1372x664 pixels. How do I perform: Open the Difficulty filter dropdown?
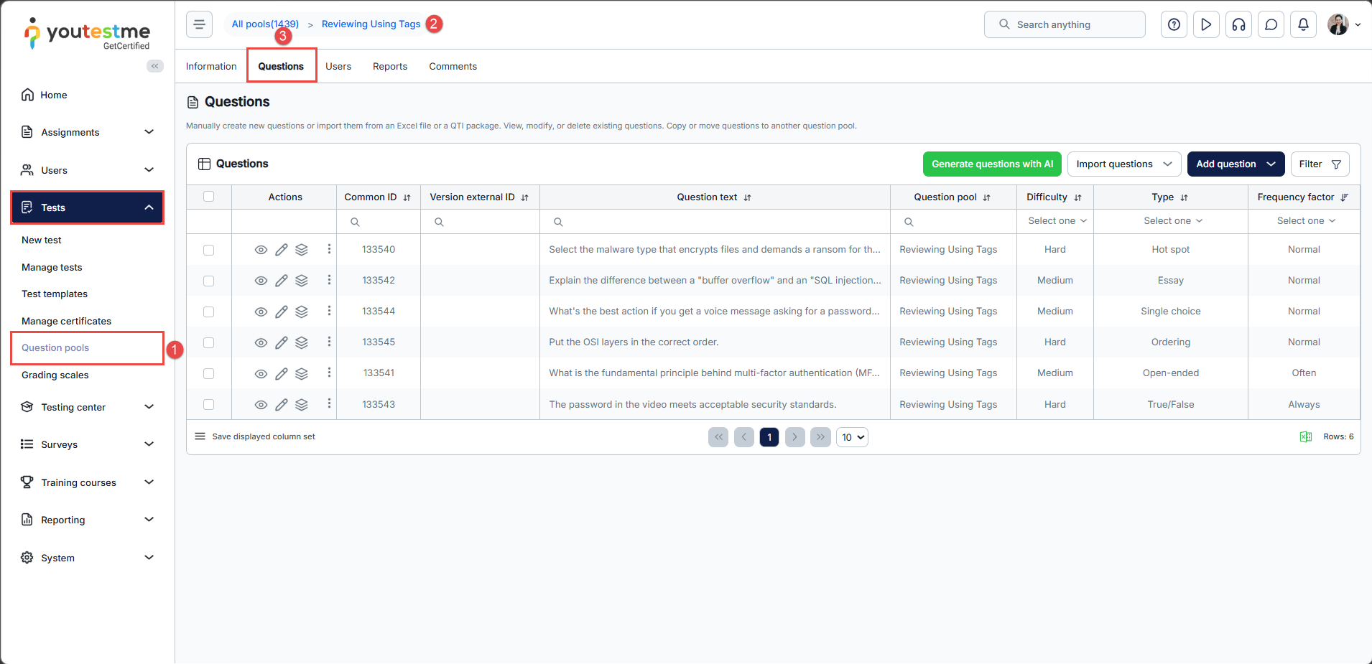pos(1057,221)
